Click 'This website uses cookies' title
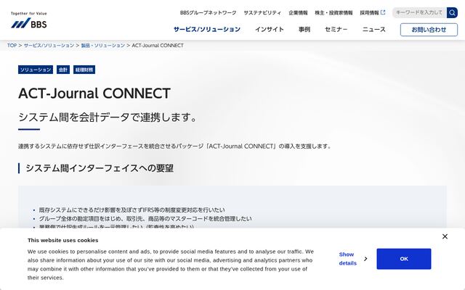The image size is (465, 290). click(x=63, y=240)
